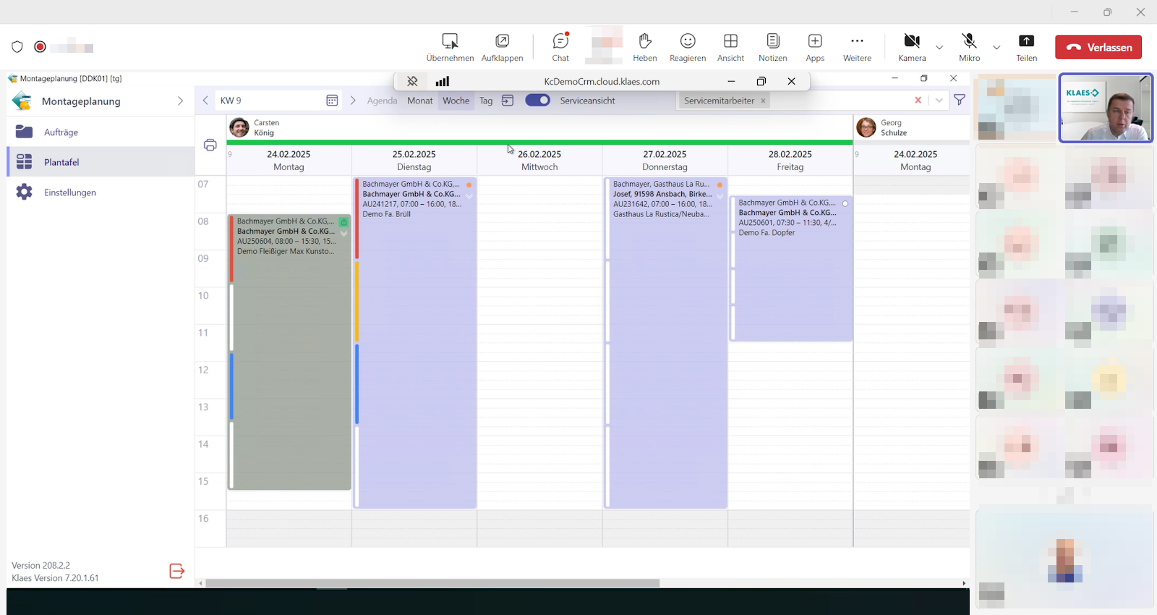Leave the meeting with Verlassen

[x=1098, y=47]
